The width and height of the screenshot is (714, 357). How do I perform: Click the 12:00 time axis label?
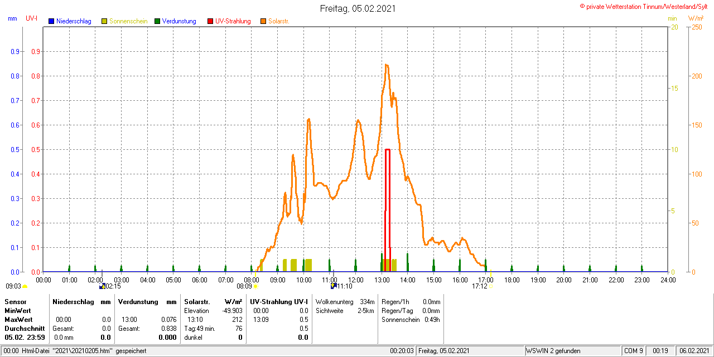coord(355,280)
